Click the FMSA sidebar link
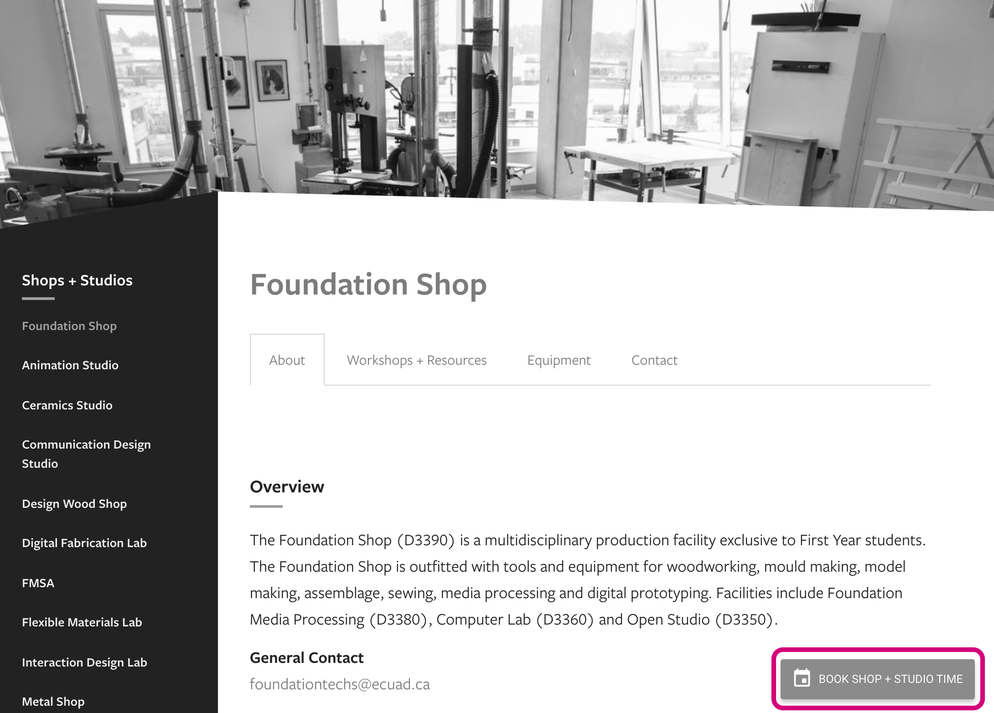This screenshot has width=994, height=713. [38, 583]
